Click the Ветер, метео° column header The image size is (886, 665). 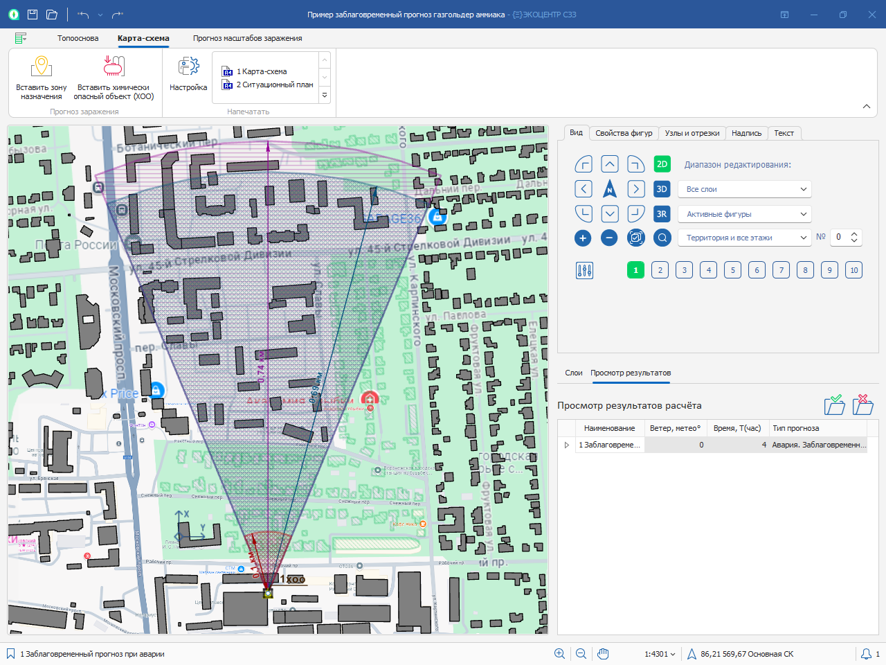click(675, 428)
